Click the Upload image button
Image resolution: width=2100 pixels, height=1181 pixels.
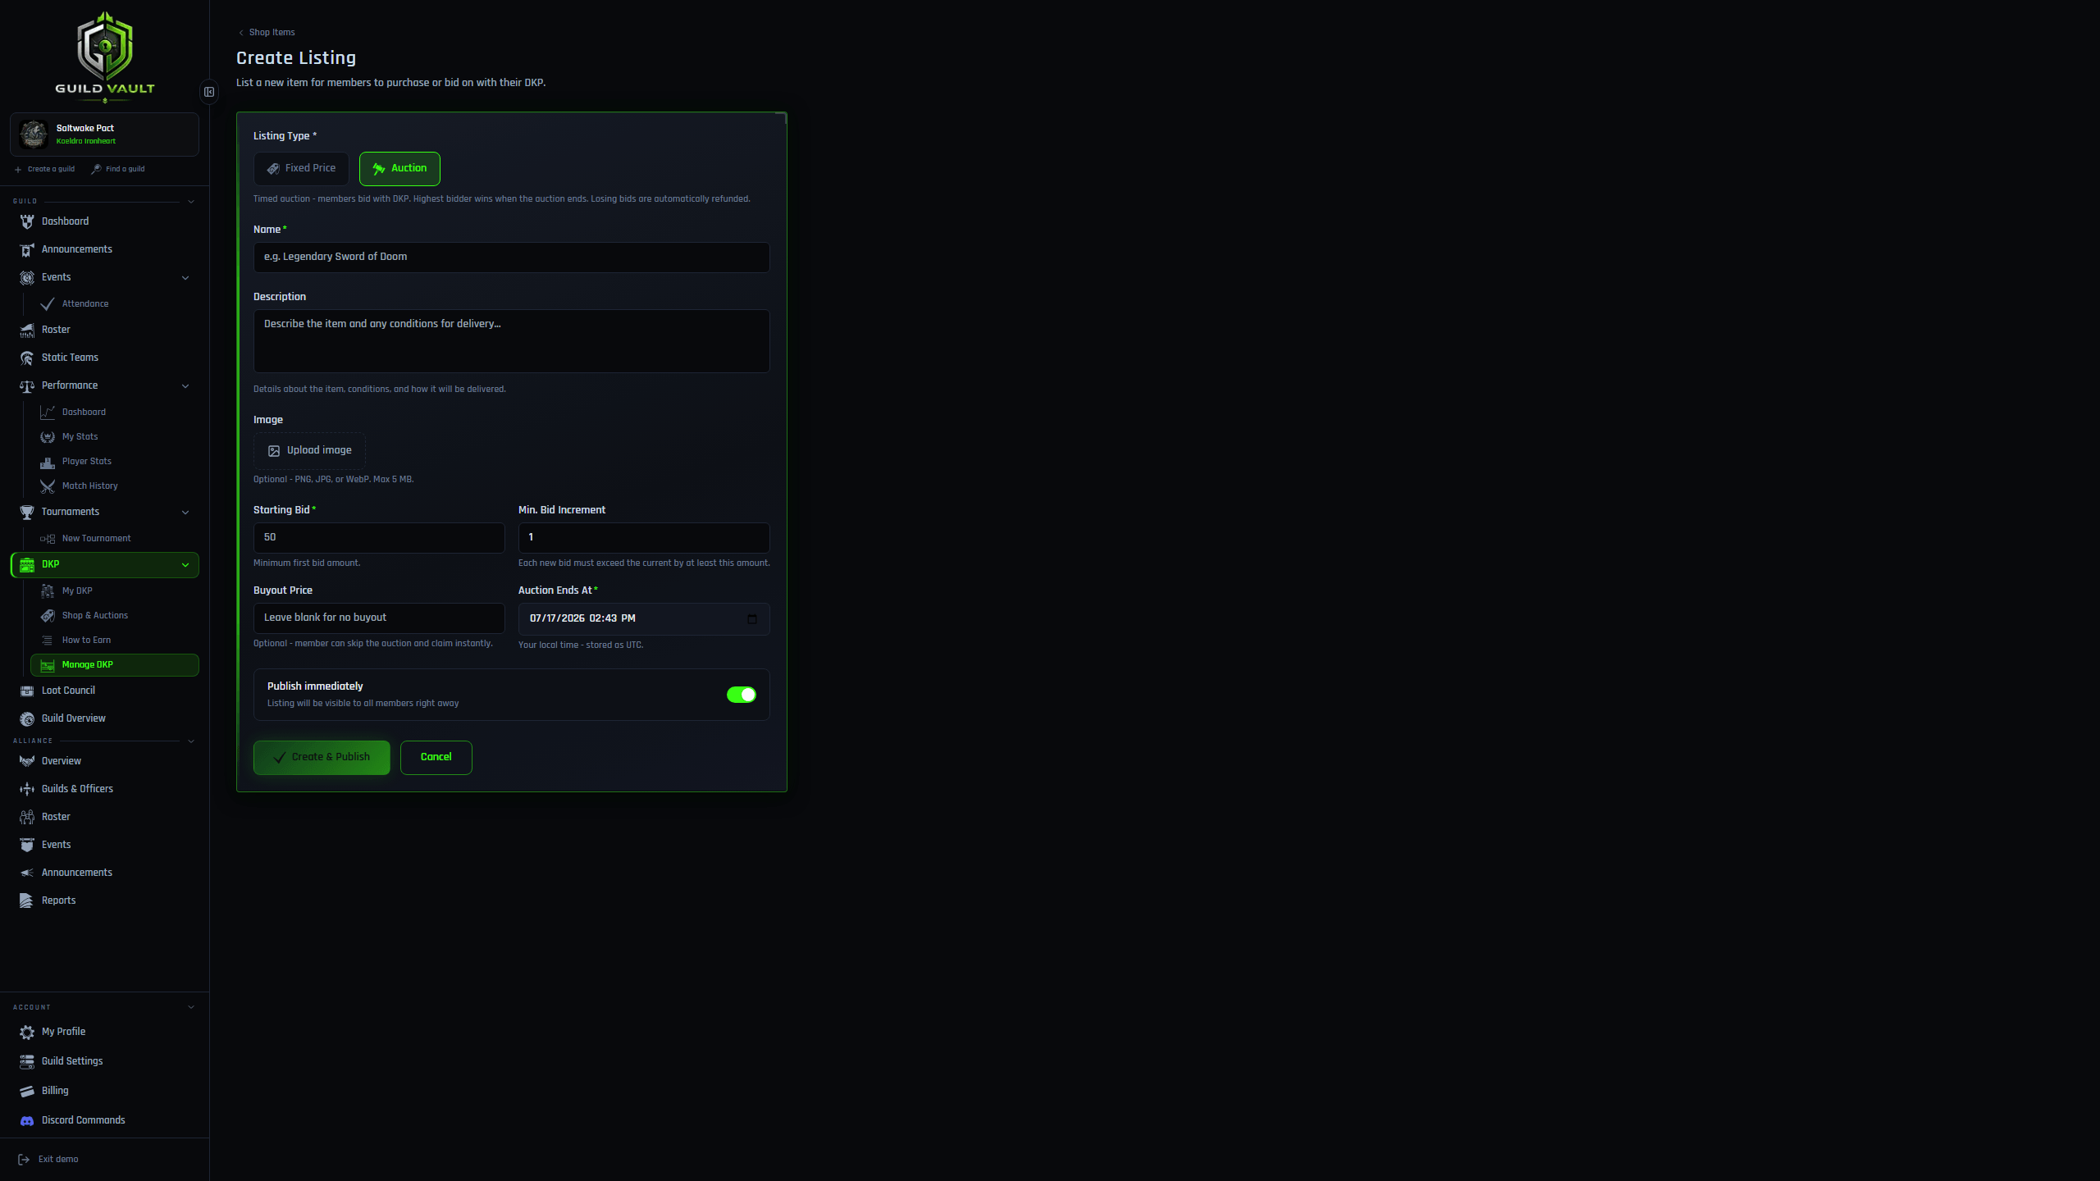(x=309, y=451)
